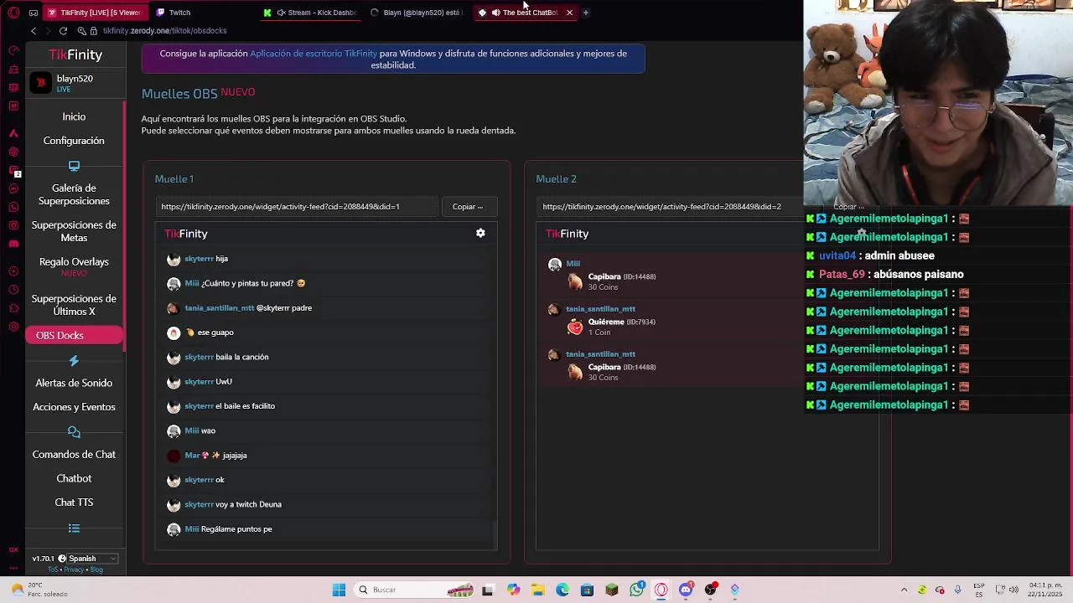Click Blog link in sidebar footer
The height and width of the screenshot is (603, 1073).
(96, 569)
